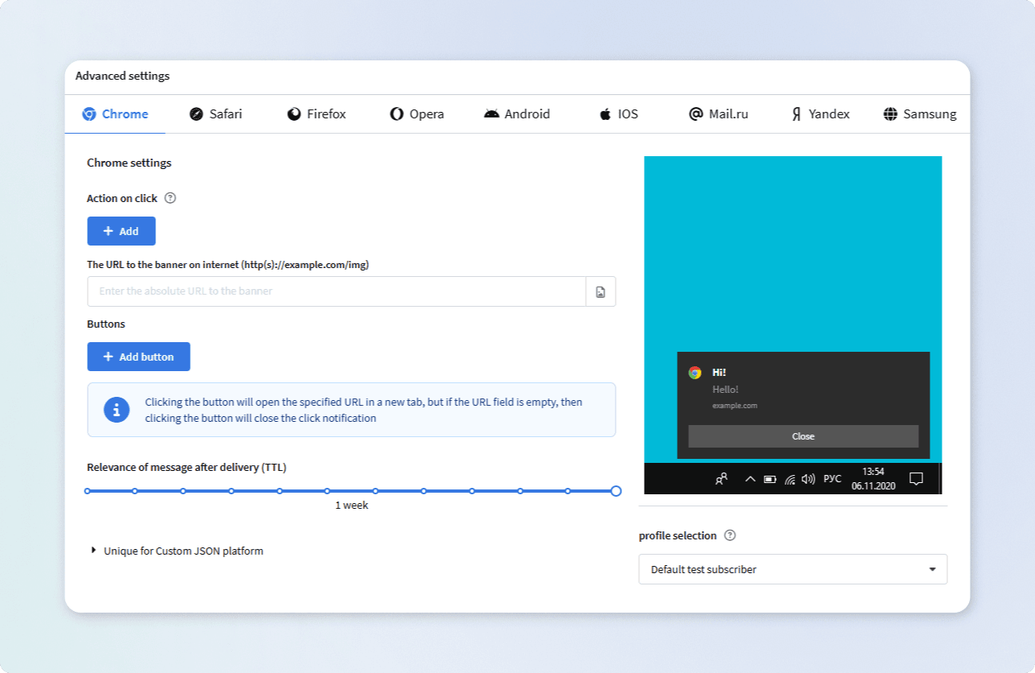Click the Add button button
This screenshot has height=673, width=1035.
138,357
